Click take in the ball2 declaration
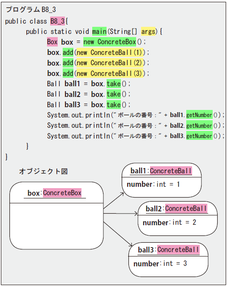Screen dimensions: 227x286 114,94
